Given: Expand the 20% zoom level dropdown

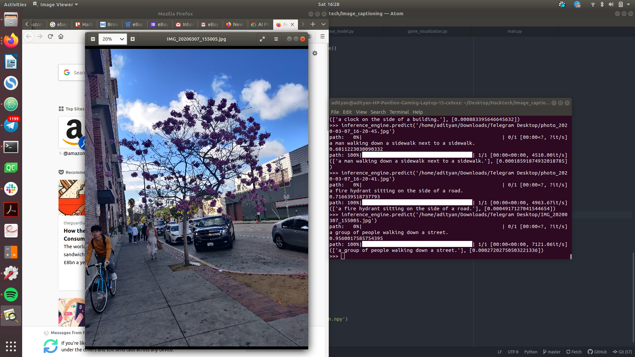Looking at the screenshot, I should 122,39.
